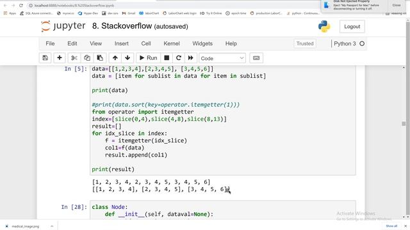Restart kernel and rerun all fast-forward icon
Viewport: 410px width, 230px height.
pyautogui.click(x=191, y=58)
